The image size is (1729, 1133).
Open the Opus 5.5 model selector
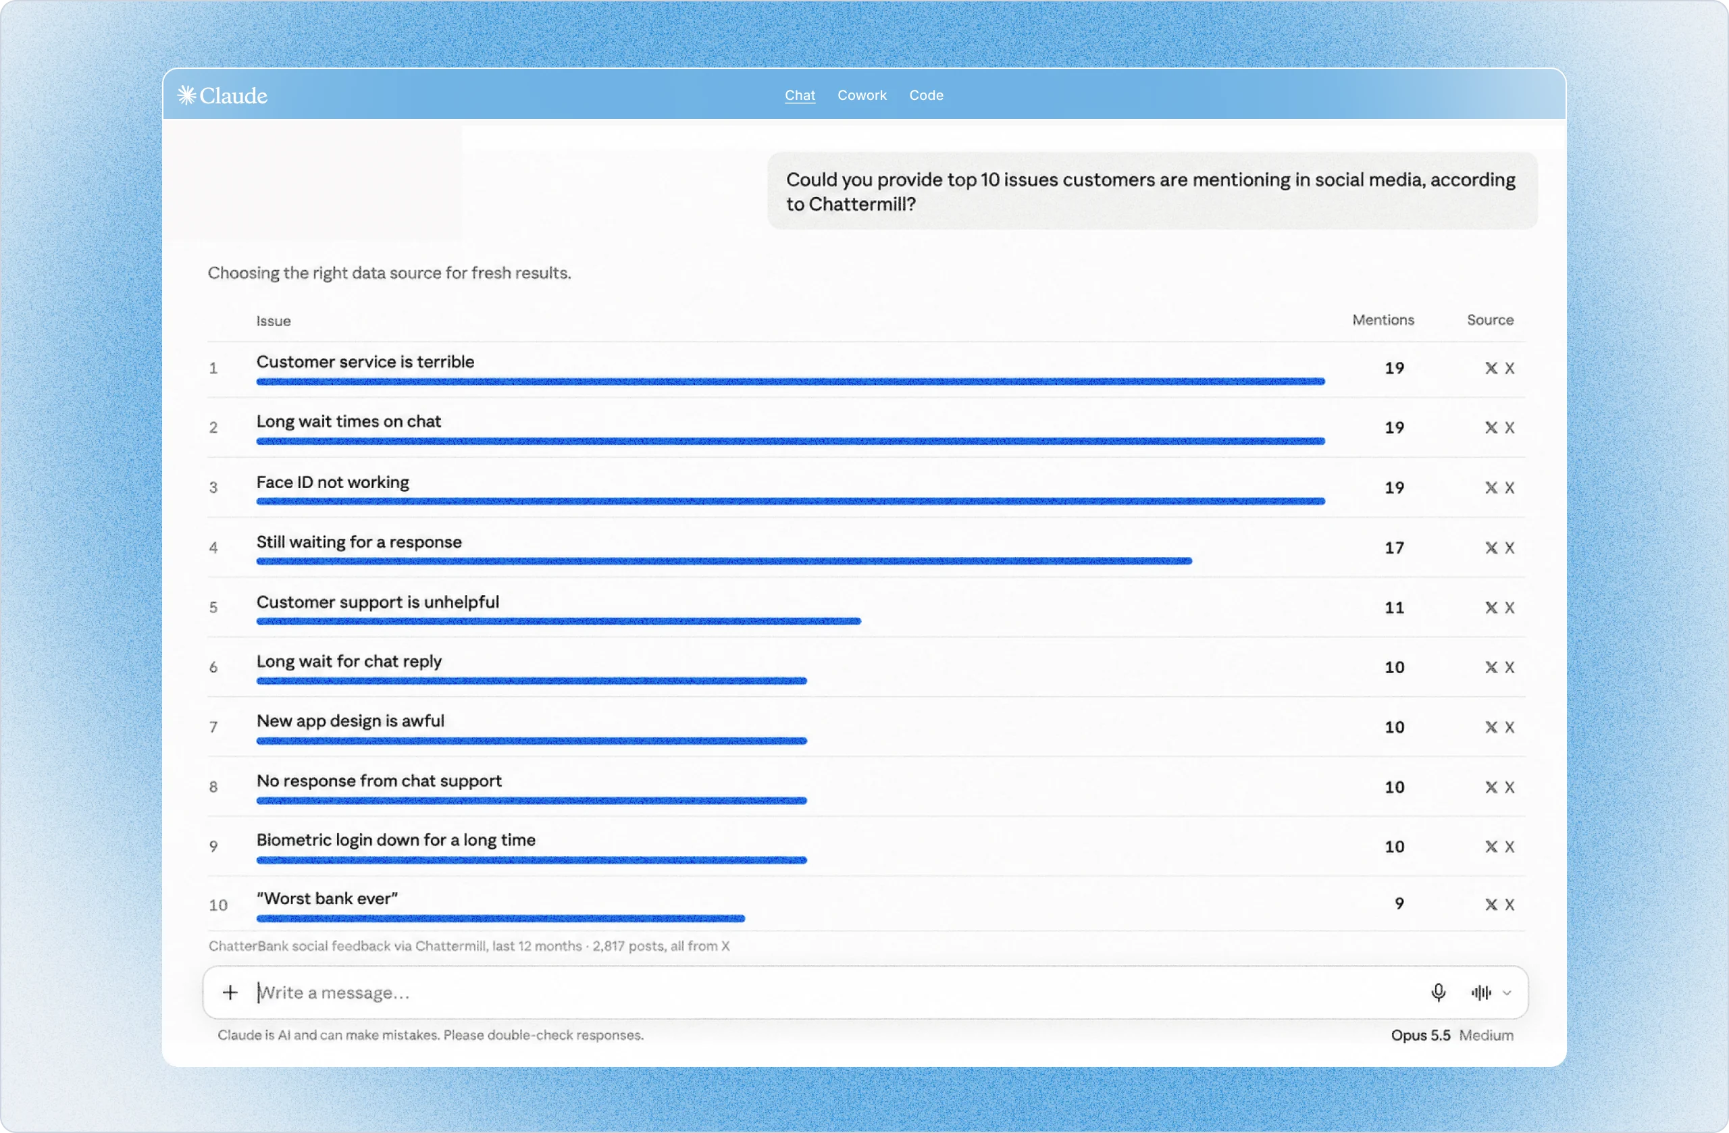(x=1420, y=1035)
